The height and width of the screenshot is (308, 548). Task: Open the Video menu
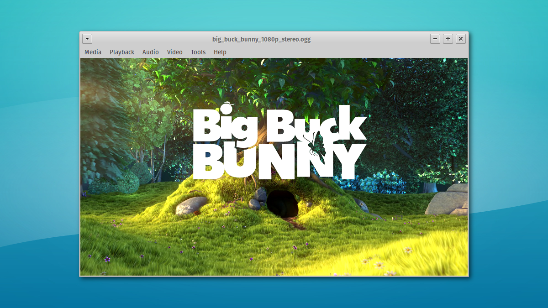coord(174,52)
